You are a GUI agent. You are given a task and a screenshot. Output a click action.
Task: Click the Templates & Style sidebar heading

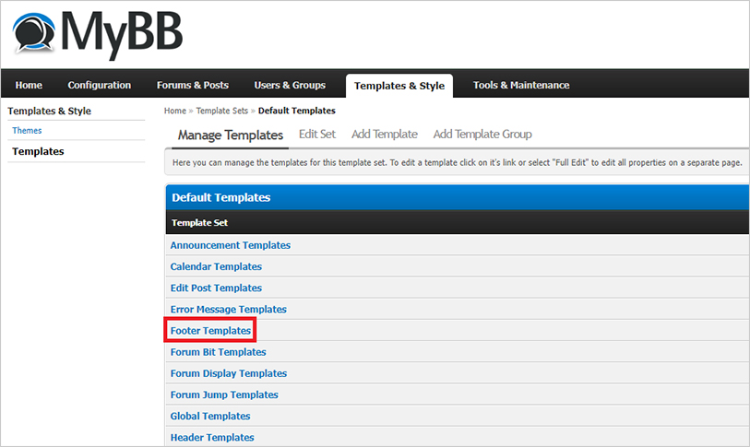(49, 111)
